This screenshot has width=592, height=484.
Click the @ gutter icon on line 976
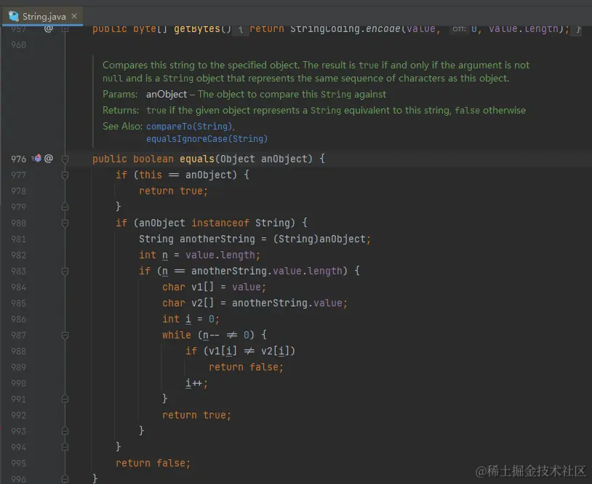coord(48,159)
